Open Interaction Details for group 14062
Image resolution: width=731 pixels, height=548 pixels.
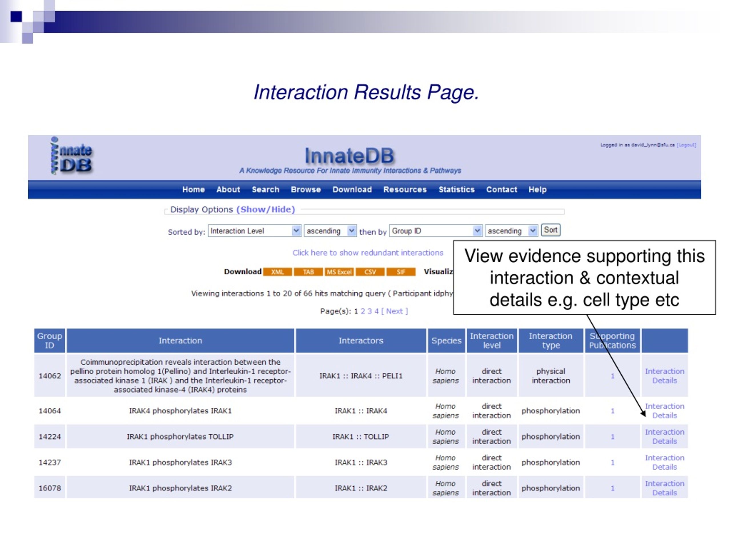(664, 376)
